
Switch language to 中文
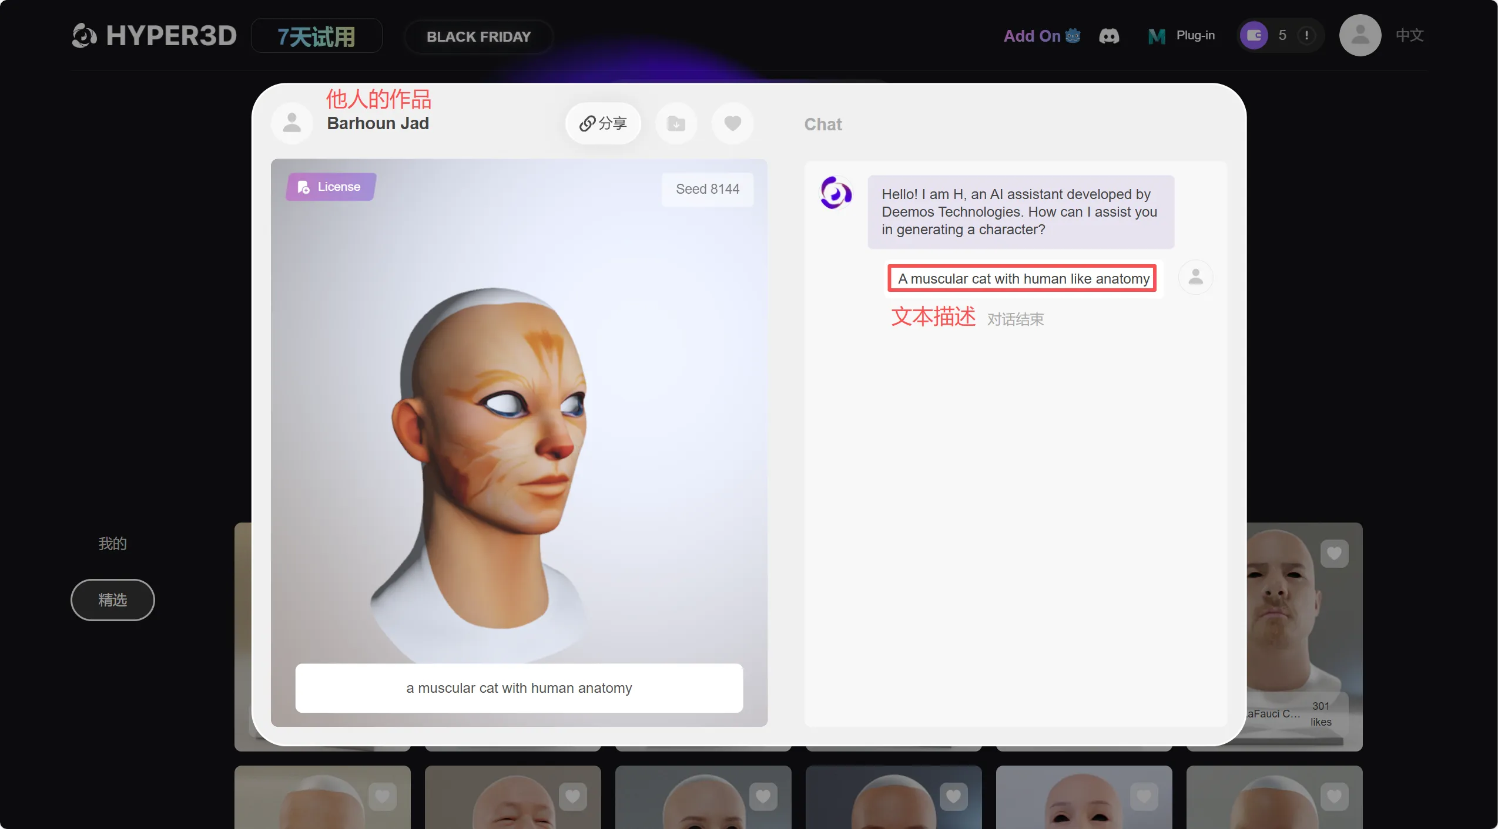pyautogui.click(x=1409, y=35)
